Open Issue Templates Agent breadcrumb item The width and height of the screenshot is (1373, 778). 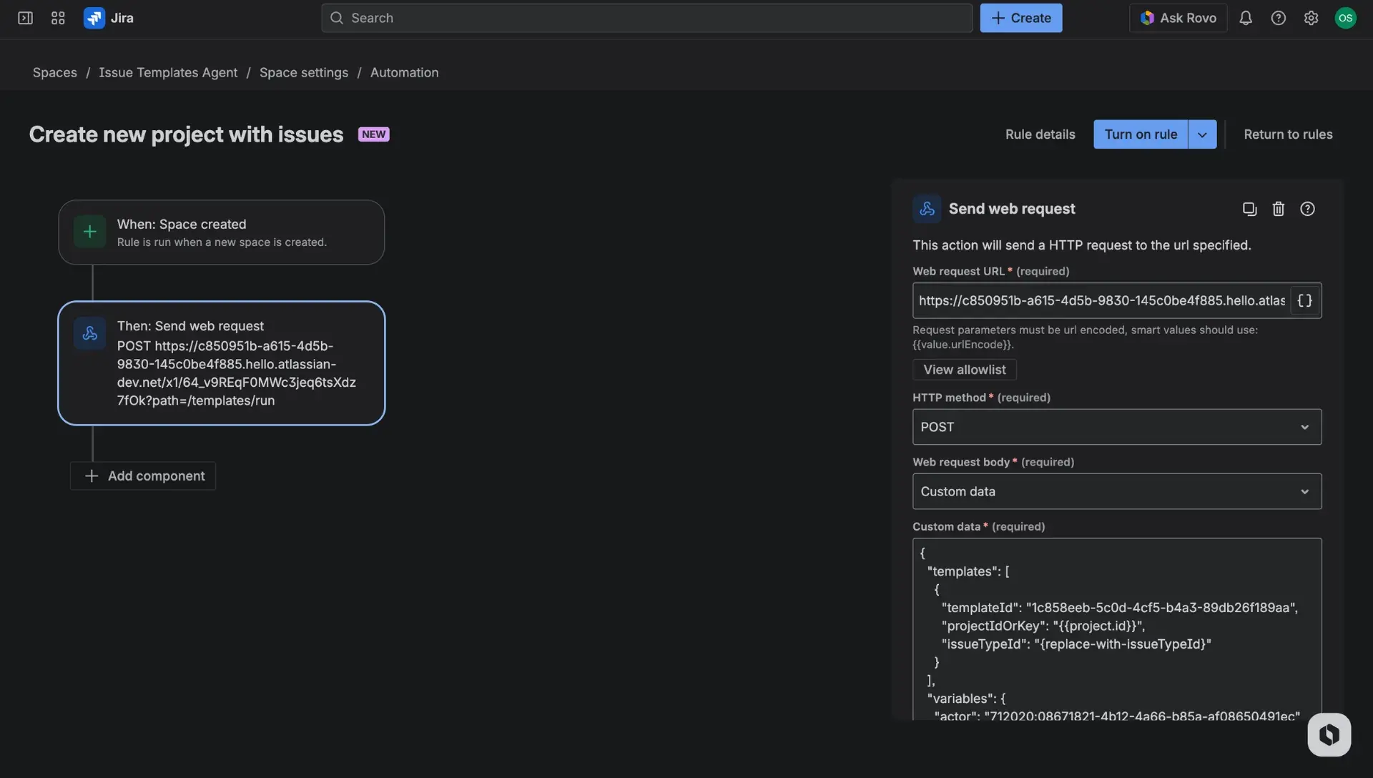168,72
